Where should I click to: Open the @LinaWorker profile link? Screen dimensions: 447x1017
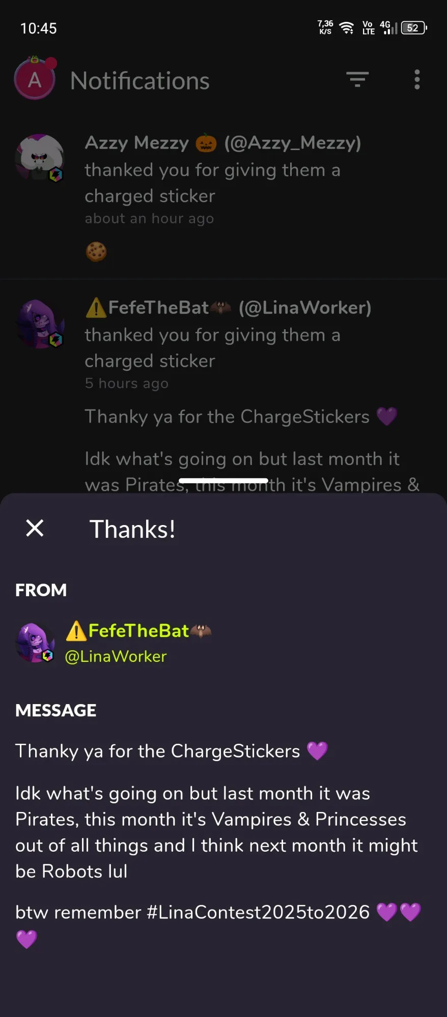[116, 656]
